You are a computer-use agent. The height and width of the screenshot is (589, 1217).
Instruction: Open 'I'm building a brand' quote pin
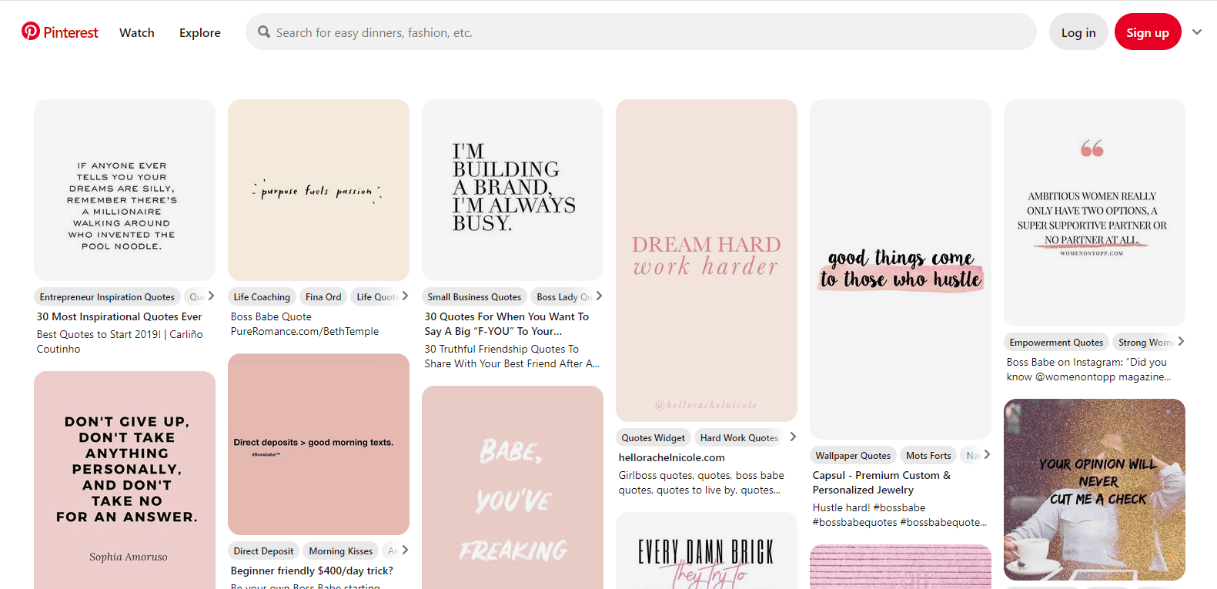512,189
